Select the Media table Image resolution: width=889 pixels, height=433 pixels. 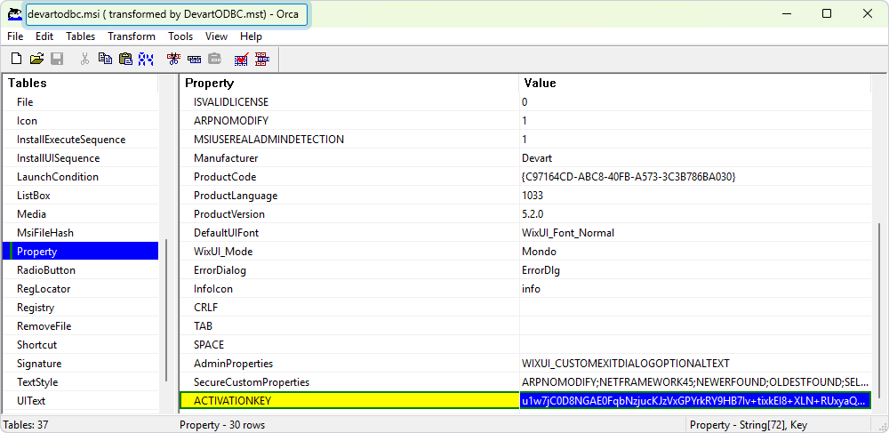point(81,214)
